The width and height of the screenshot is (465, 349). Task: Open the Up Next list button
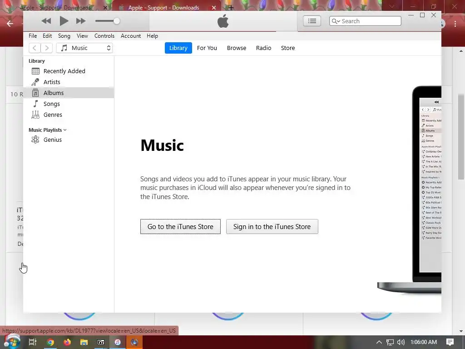tap(312, 21)
